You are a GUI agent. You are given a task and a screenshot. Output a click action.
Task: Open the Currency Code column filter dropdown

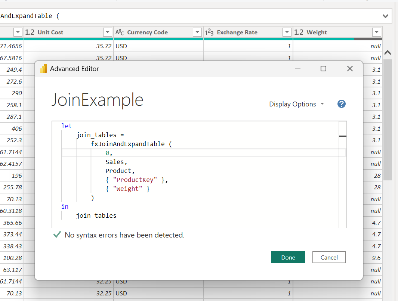click(x=197, y=32)
